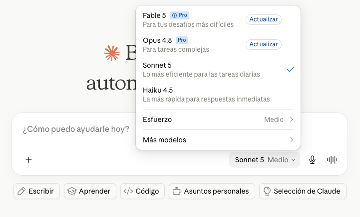Click the Selección de Claude chip

pos(303,191)
